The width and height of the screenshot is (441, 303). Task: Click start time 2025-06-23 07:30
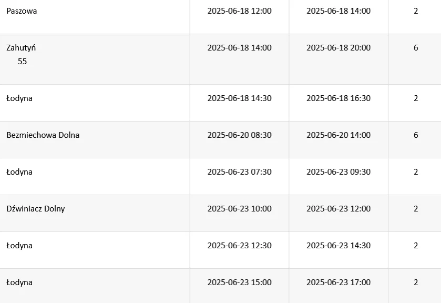(x=239, y=172)
